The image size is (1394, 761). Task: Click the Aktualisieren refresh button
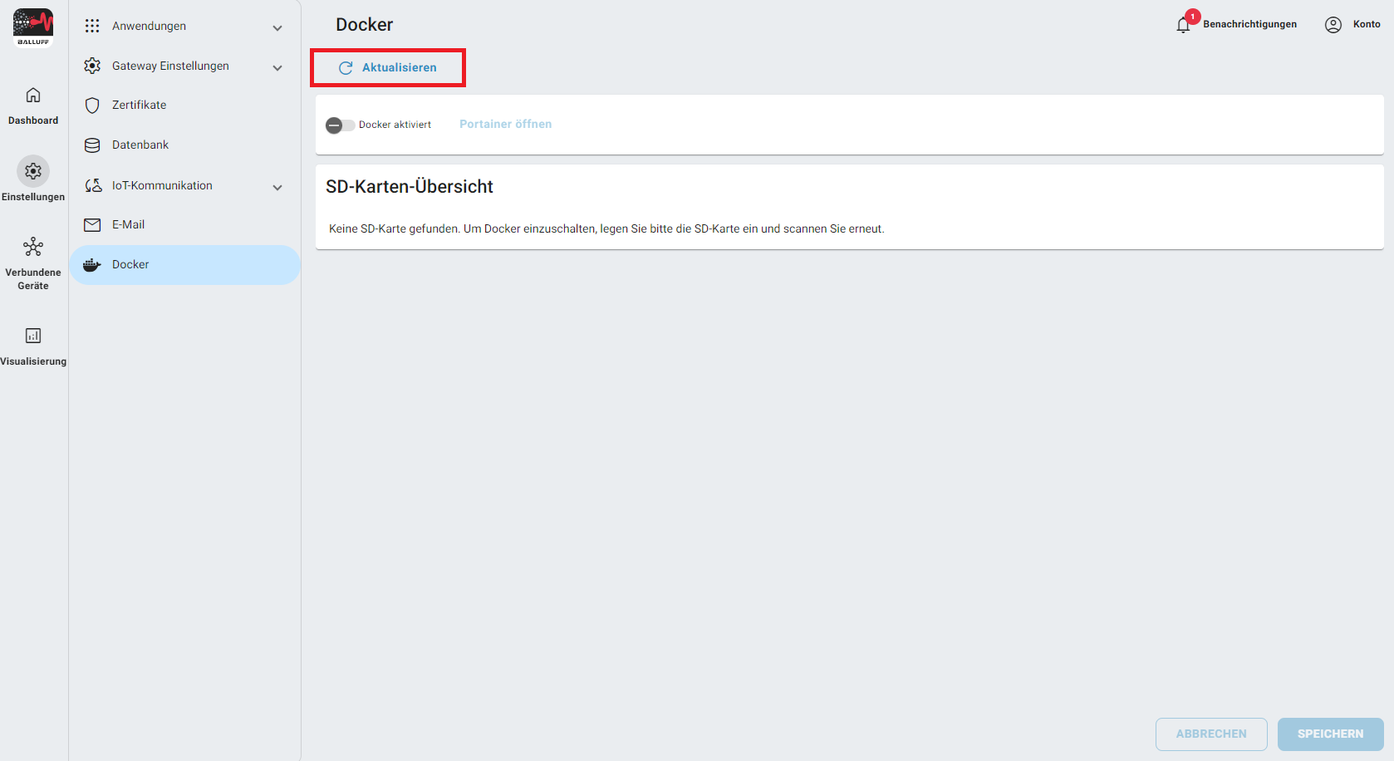pos(388,67)
